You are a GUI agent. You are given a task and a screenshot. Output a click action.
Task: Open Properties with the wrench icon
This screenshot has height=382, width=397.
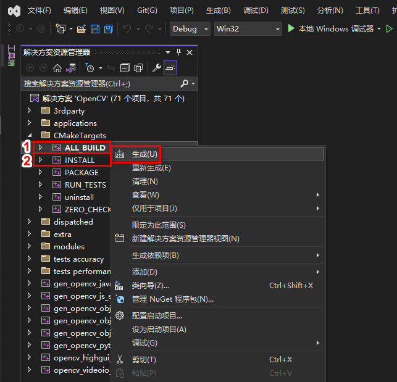156,68
